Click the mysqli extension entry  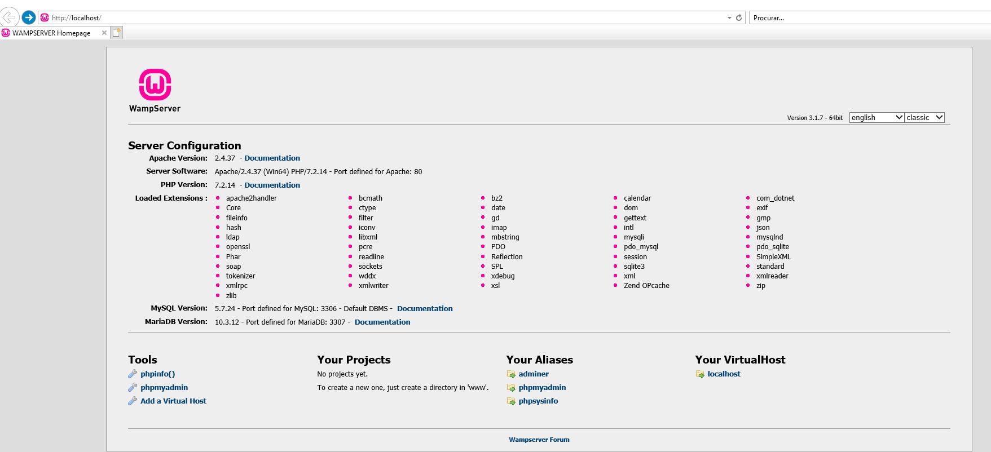tap(634, 237)
